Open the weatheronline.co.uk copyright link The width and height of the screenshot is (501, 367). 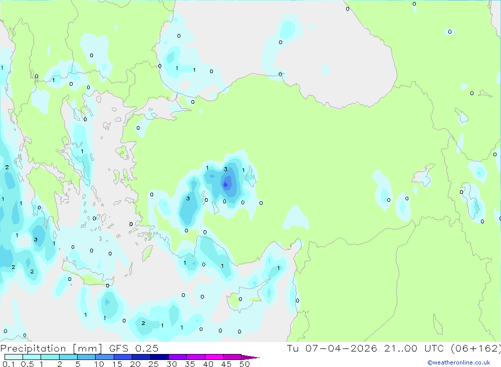click(459, 362)
